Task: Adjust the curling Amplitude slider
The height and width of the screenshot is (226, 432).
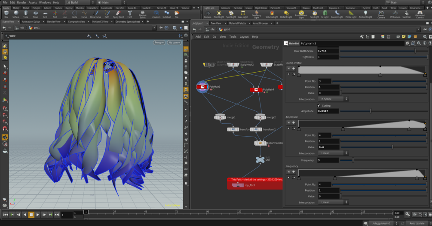Action: 384,111
